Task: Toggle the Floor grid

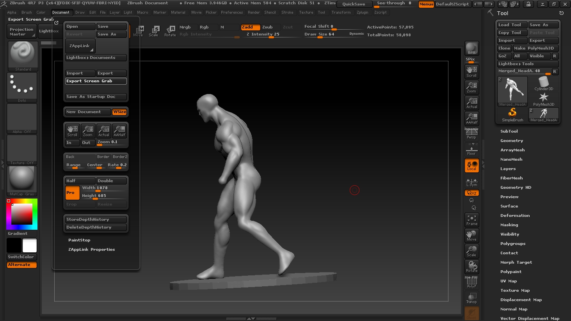Action: click(471, 149)
